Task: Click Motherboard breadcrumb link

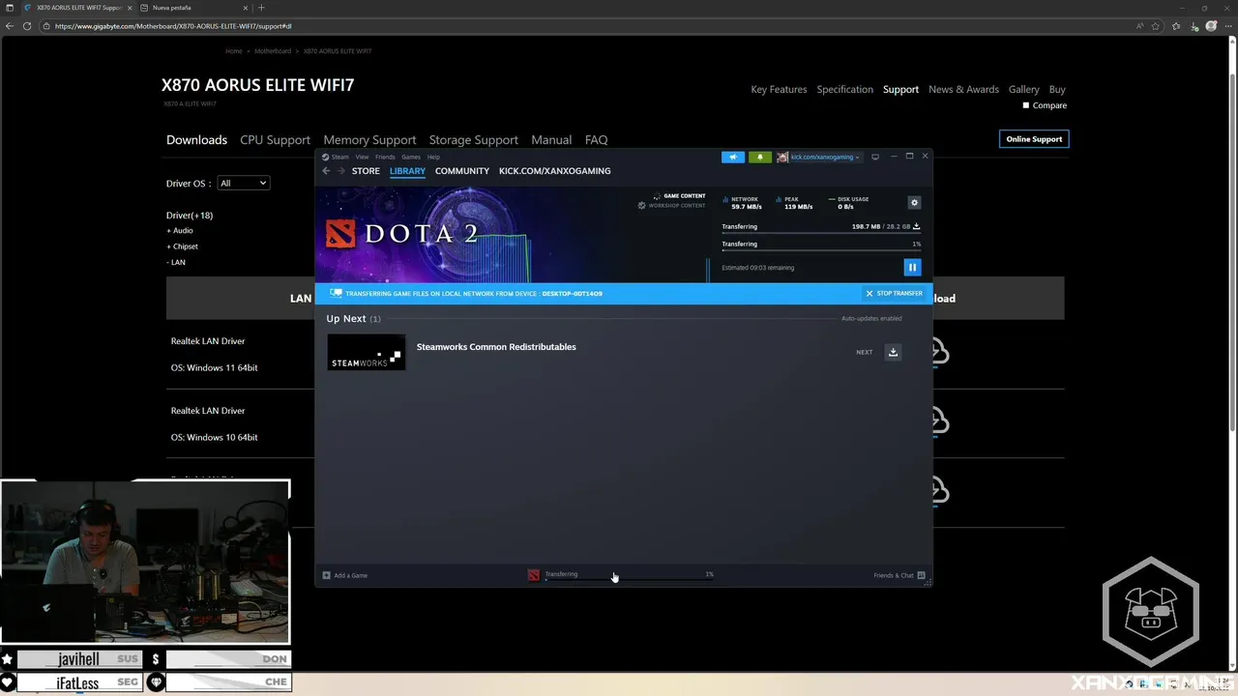Action: (x=273, y=51)
